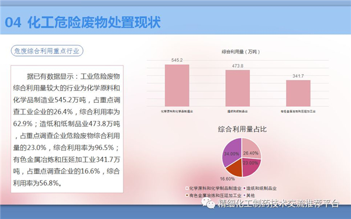The width and height of the screenshot is (351, 219).
Task: Click the 精细化工制药技术交流推荐平台 watermark text
Action: 278,203
